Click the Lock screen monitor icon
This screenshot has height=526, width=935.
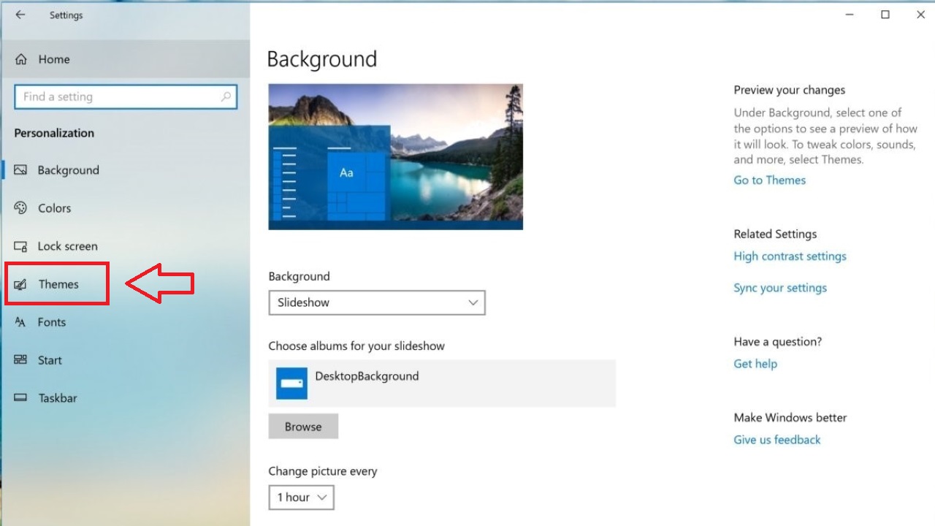coord(20,246)
